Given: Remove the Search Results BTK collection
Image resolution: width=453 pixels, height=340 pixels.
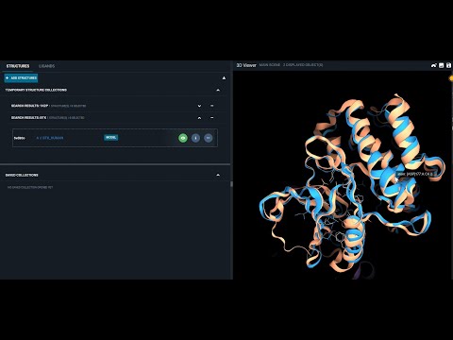Looking at the screenshot, I should 211,118.
